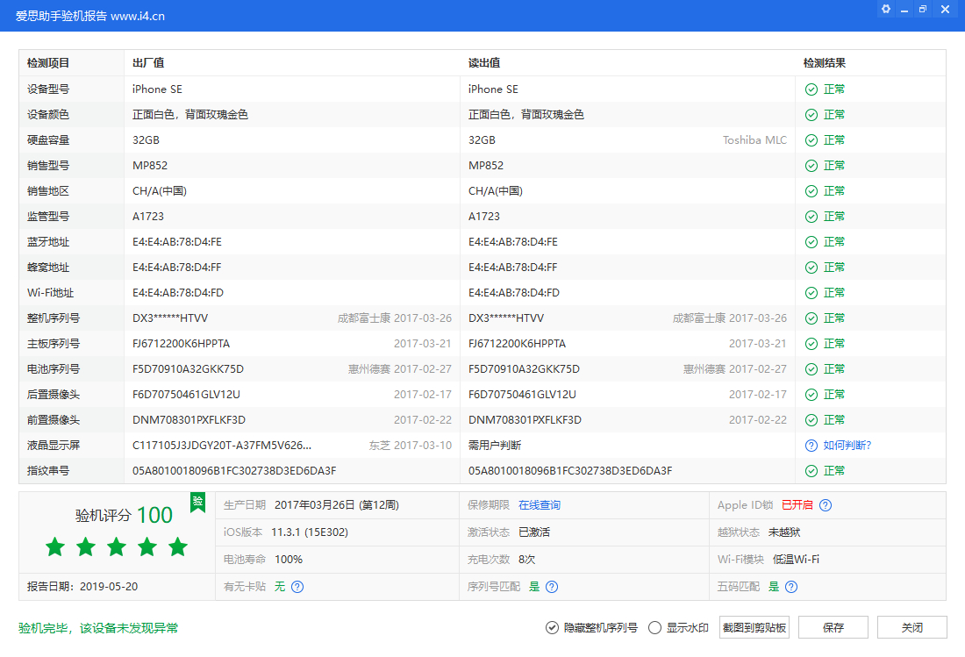Image resolution: width=965 pixels, height=657 pixels.
Task: Toggle 隐藏整机序列号 option
Action: click(x=591, y=627)
